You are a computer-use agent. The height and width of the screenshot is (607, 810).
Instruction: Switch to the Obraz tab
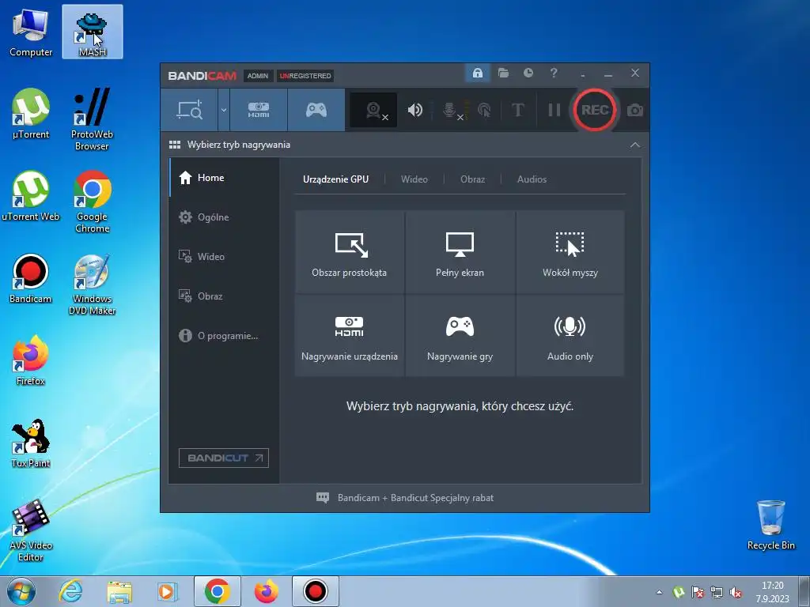[473, 179]
